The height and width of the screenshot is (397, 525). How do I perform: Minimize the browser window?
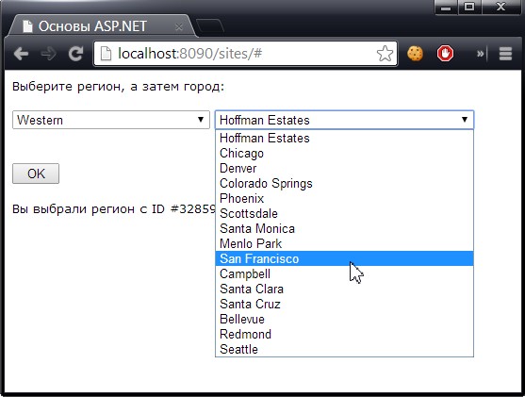tap(446, 8)
